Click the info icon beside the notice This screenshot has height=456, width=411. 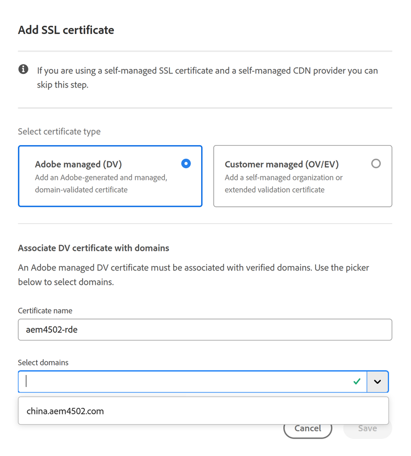tap(24, 70)
